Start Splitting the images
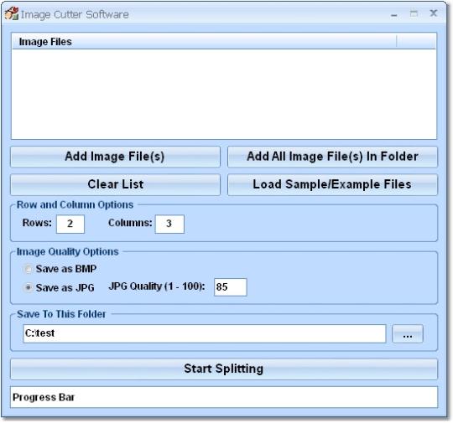The width and height of the screenshot is (453, 423). [224, 369]
